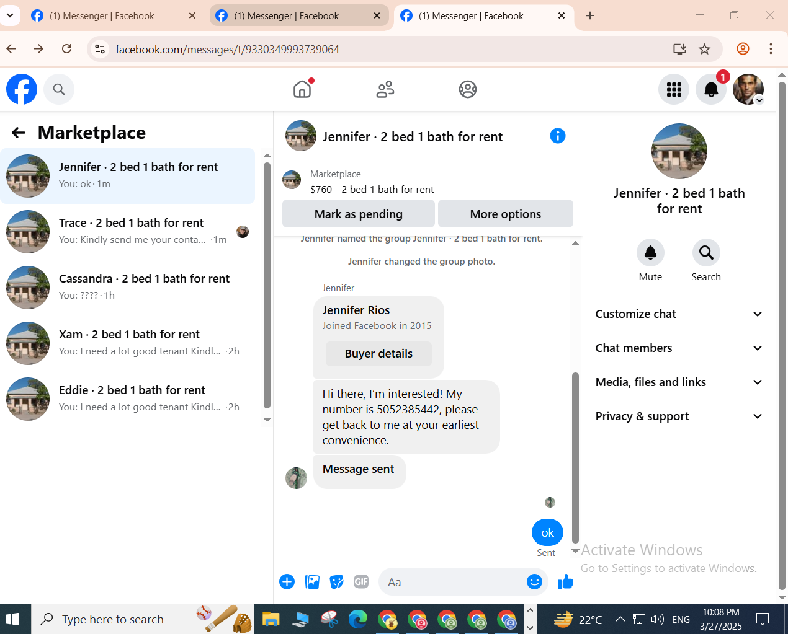The height and width of the screenshot is (634, 788).
Task: Expand Media, files and links section
Action: (x=679, y=382)
